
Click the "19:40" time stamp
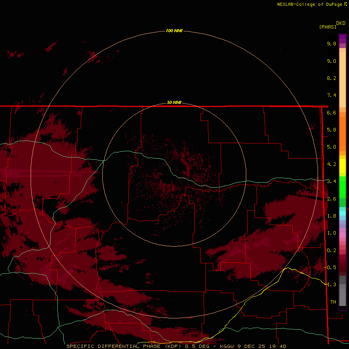[x=277, y=346]
